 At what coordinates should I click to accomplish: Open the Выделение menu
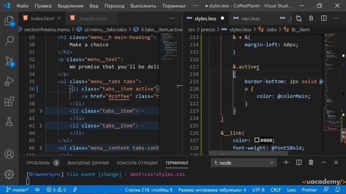(71, 6)
